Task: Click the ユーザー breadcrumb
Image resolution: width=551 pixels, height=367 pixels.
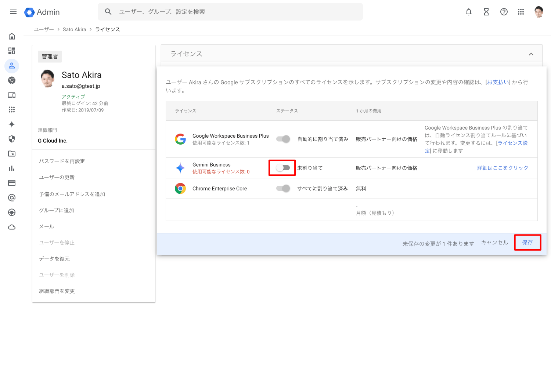Action: pyautogui.click(x=44, y=29)
